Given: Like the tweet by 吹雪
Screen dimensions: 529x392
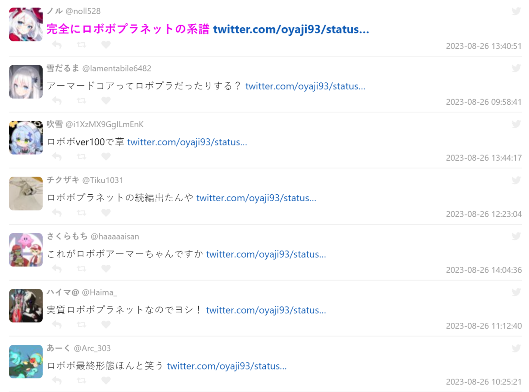Looking at the screenshot, I should click(x=106, y=156).
